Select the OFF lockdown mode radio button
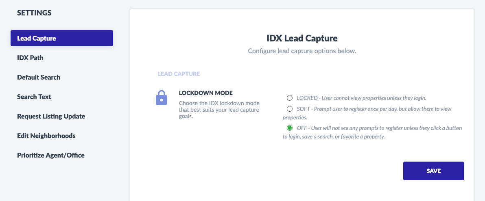485x201 pixels. point(290,128)
